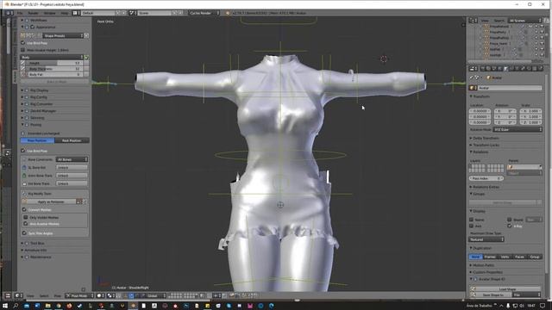
Task: Open Maximum Draw Type Textured dropdown
Action: [x=486, y=239]
